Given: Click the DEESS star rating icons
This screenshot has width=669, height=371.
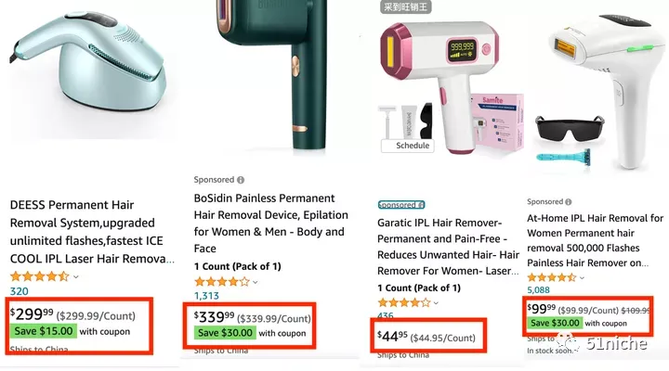Looking at the screenshot, I should [39, 276].
